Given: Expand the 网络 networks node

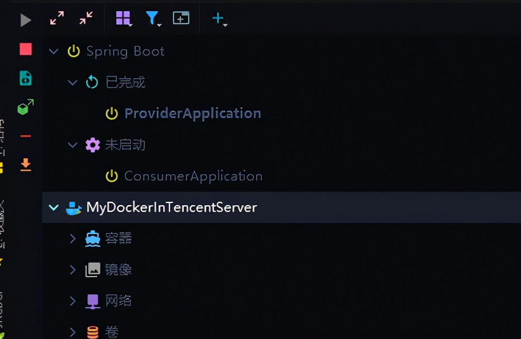Looking at the screenshot, I should pos(73,301).
